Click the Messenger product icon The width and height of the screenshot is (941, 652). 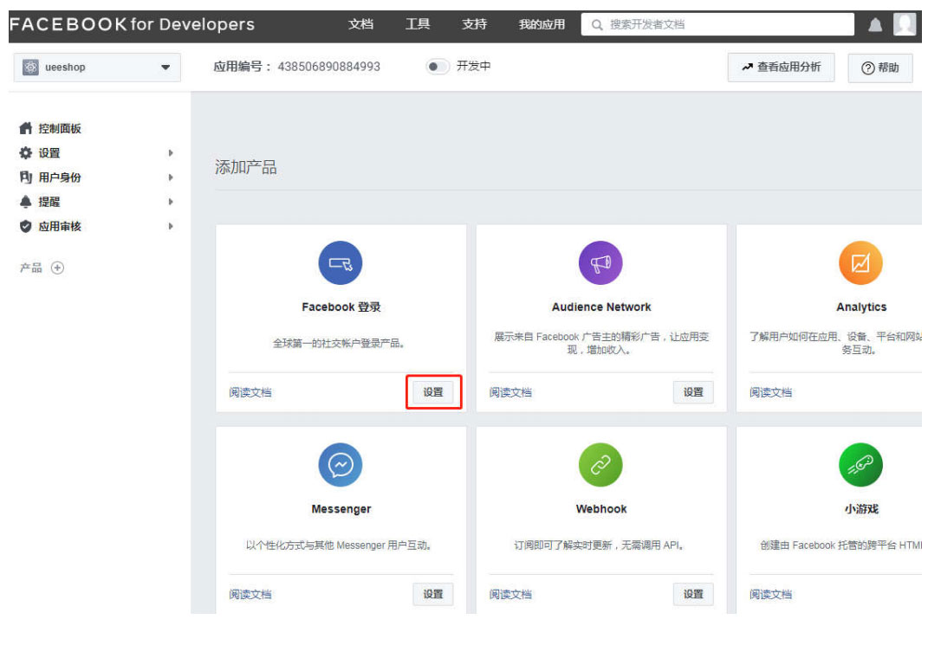tap(341, 465)
